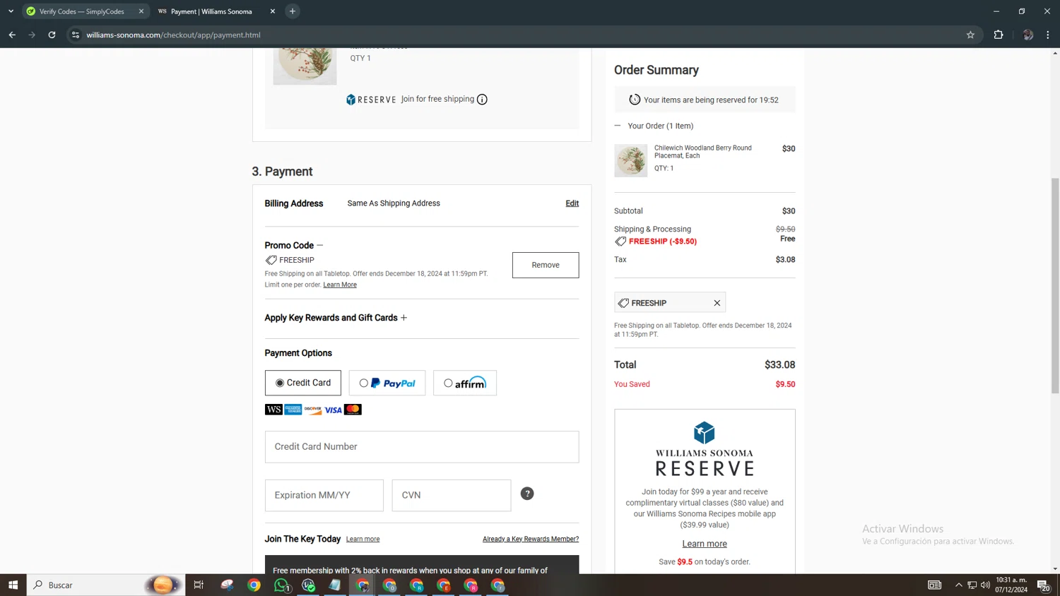Image resolution: width=1060 pixels, height=596 pixels.
Task: Click the WS store card logo
Action: [x=273, y=410]
